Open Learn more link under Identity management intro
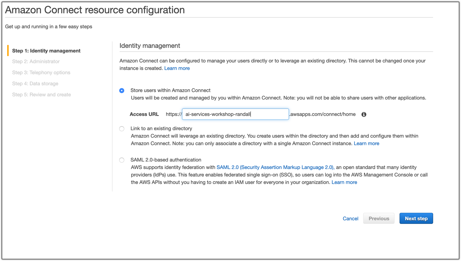The height and width of the screenshot is (261, 461). pos(177,68)
